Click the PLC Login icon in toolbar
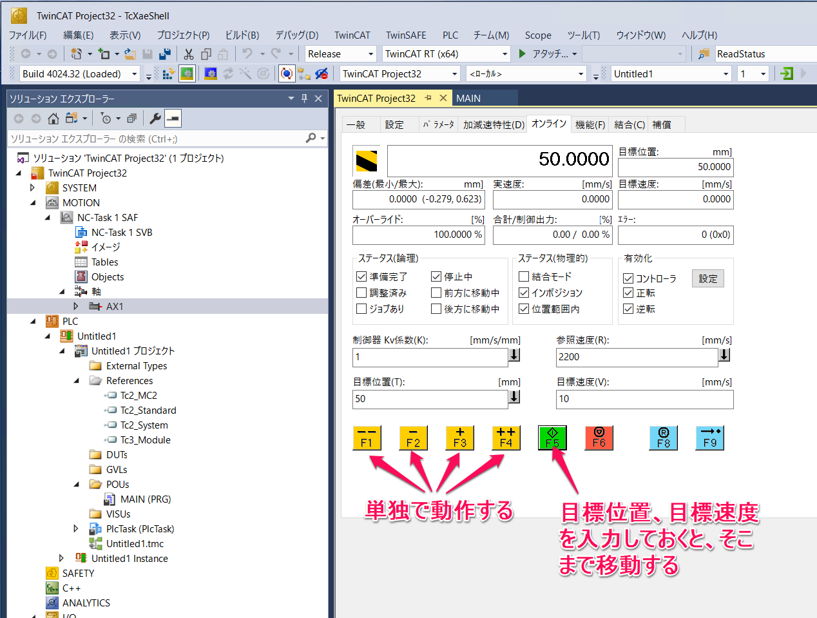This screenshot has height=618, width=817. coord(787,73)
